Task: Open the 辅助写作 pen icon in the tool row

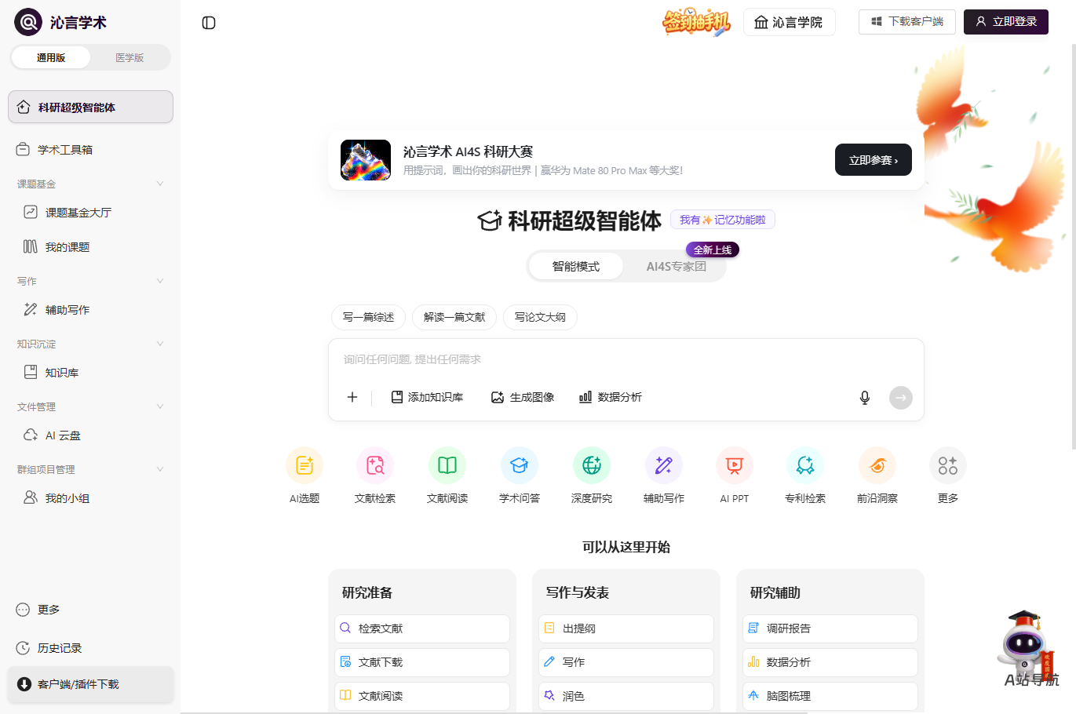Action: click(664, 465)
